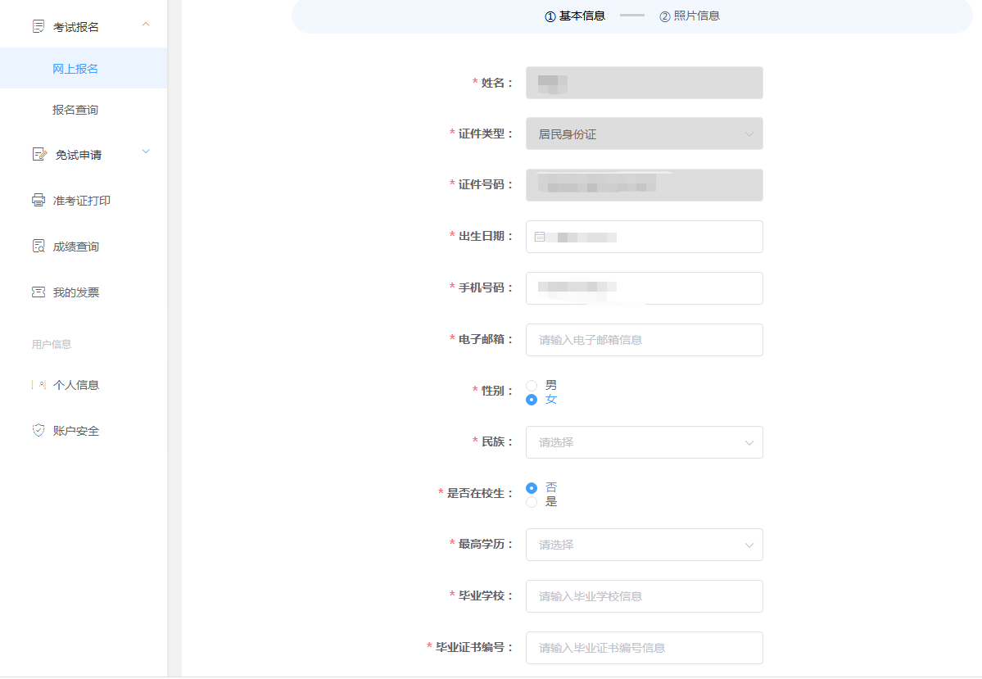This screenshot has height=679, width=982.
Task: Focus the 电子邮箱 input field
Action: point(645,339)
